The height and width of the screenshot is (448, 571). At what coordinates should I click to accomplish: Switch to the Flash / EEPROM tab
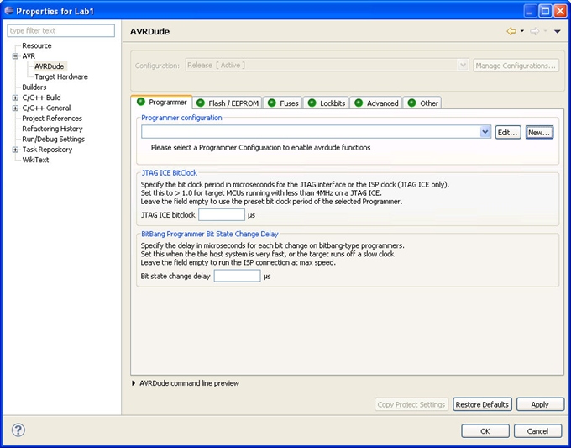coord(228,103)
